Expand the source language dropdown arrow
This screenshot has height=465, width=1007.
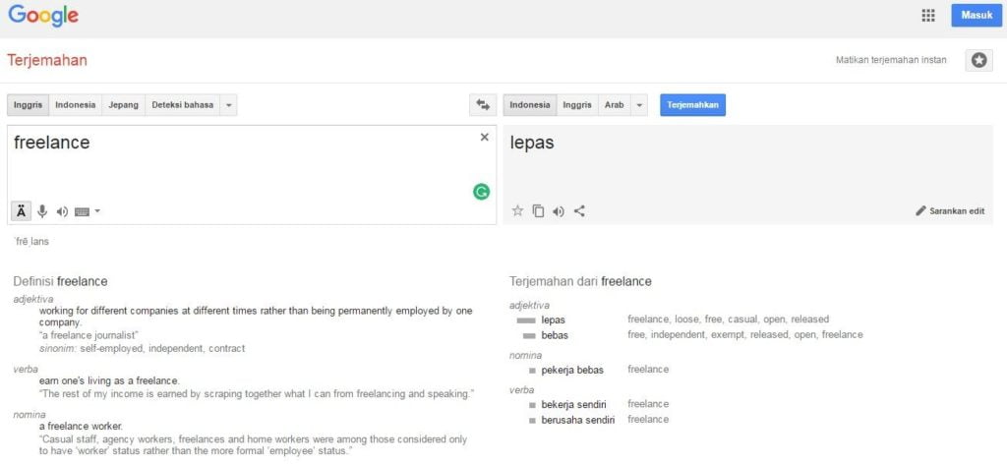click(228, 105)
